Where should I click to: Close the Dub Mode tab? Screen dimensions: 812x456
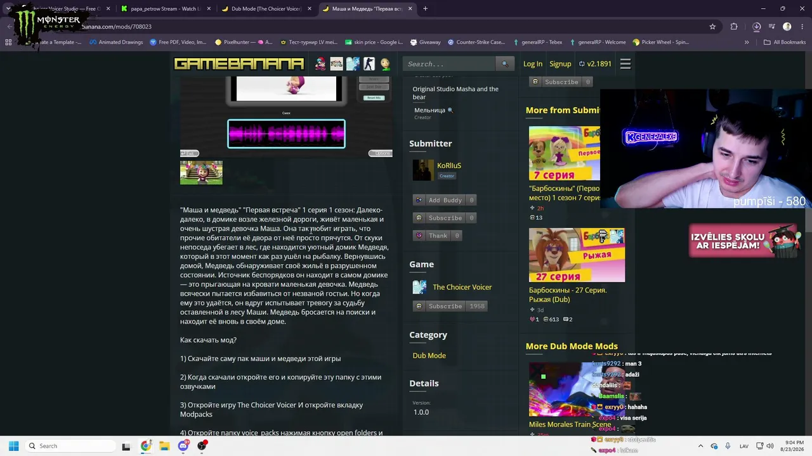click(310, 9)
